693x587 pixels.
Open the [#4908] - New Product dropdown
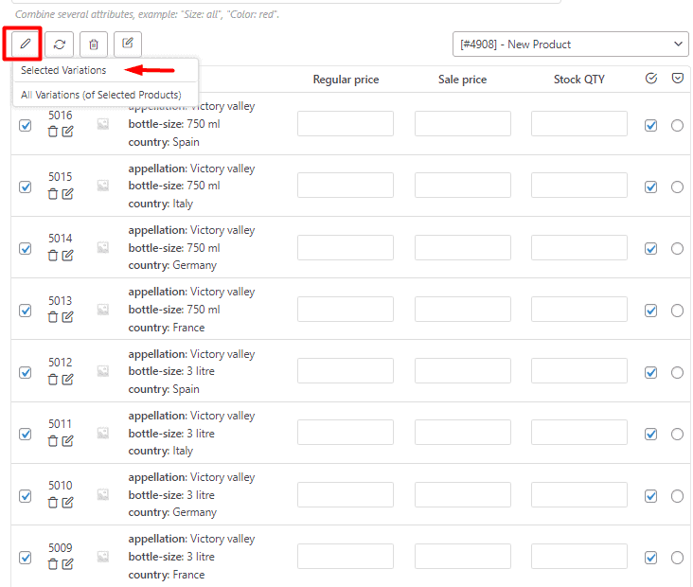tap(570, 44)
